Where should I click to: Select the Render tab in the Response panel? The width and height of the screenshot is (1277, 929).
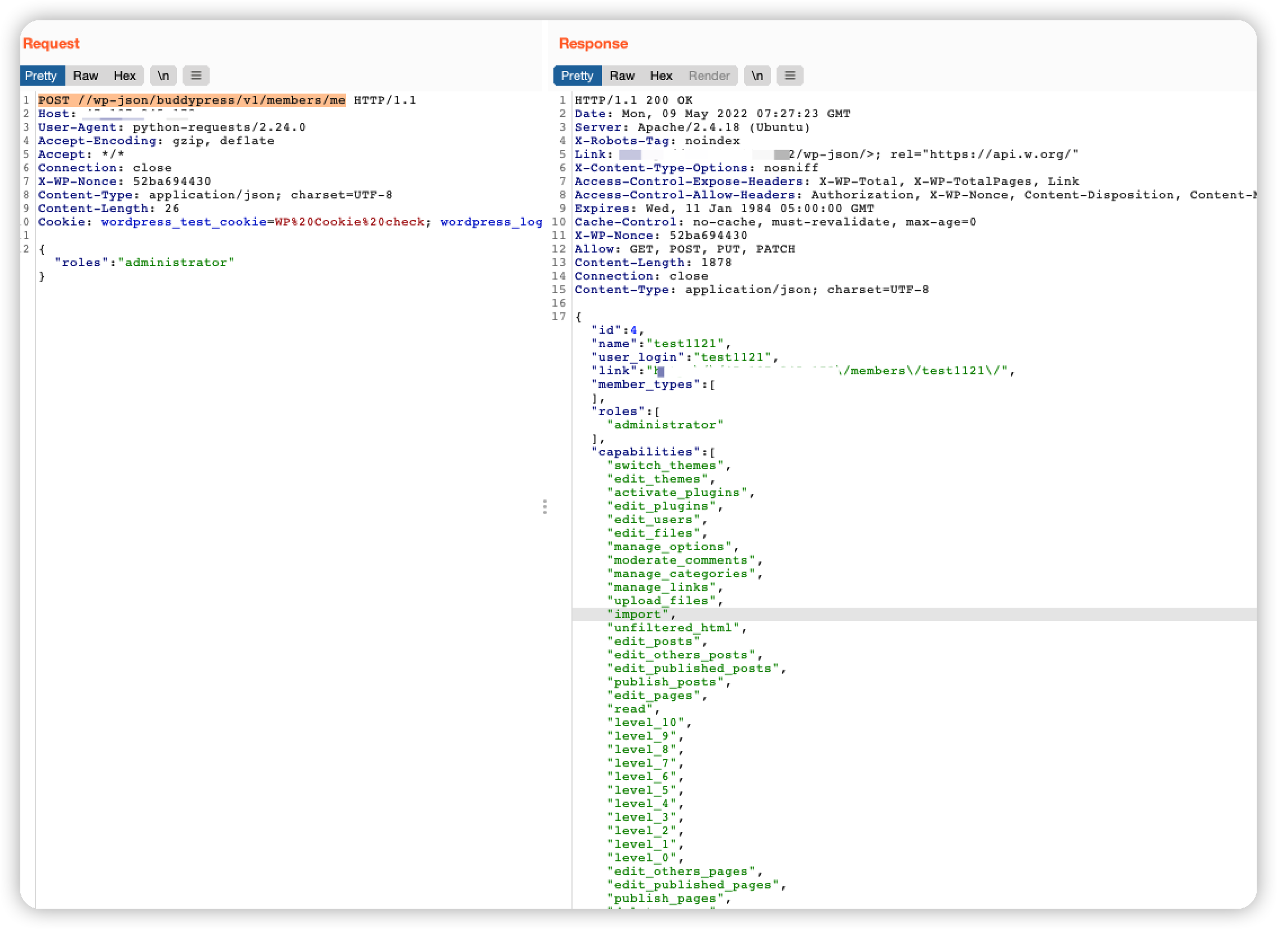click(x=710, y=75)
